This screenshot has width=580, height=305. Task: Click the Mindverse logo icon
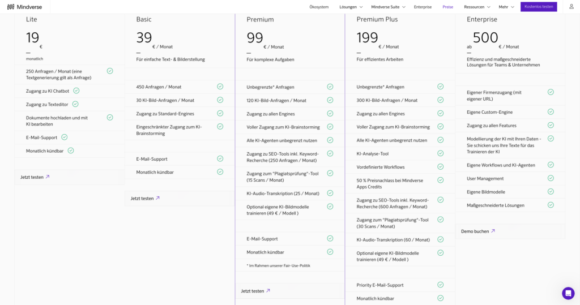tap(11, 7)
